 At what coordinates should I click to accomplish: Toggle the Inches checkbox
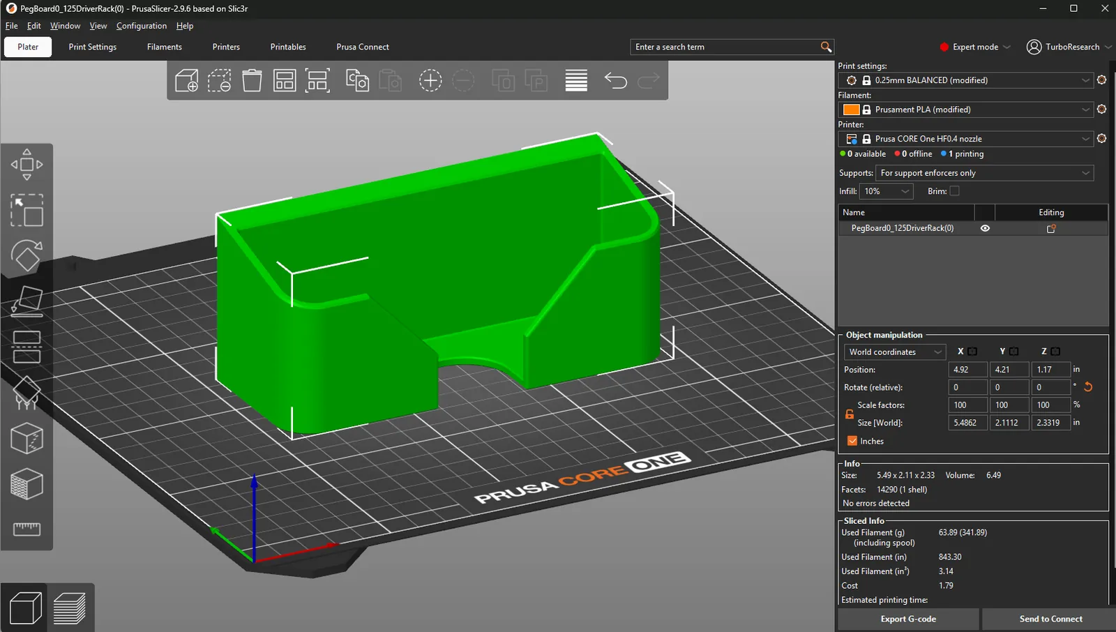[x=852, y=441]
